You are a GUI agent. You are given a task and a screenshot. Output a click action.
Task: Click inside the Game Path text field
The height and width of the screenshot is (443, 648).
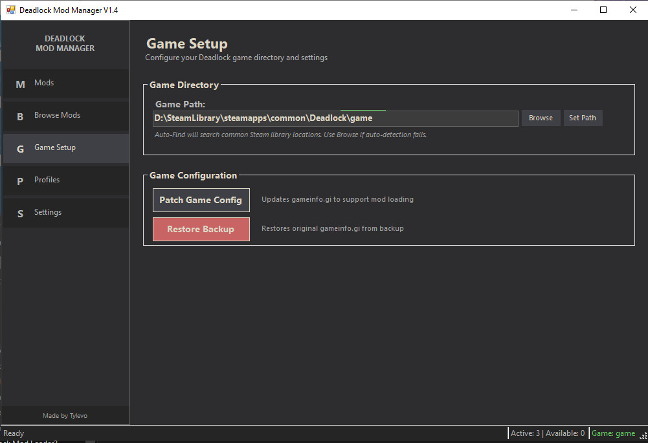pos(324,118)
